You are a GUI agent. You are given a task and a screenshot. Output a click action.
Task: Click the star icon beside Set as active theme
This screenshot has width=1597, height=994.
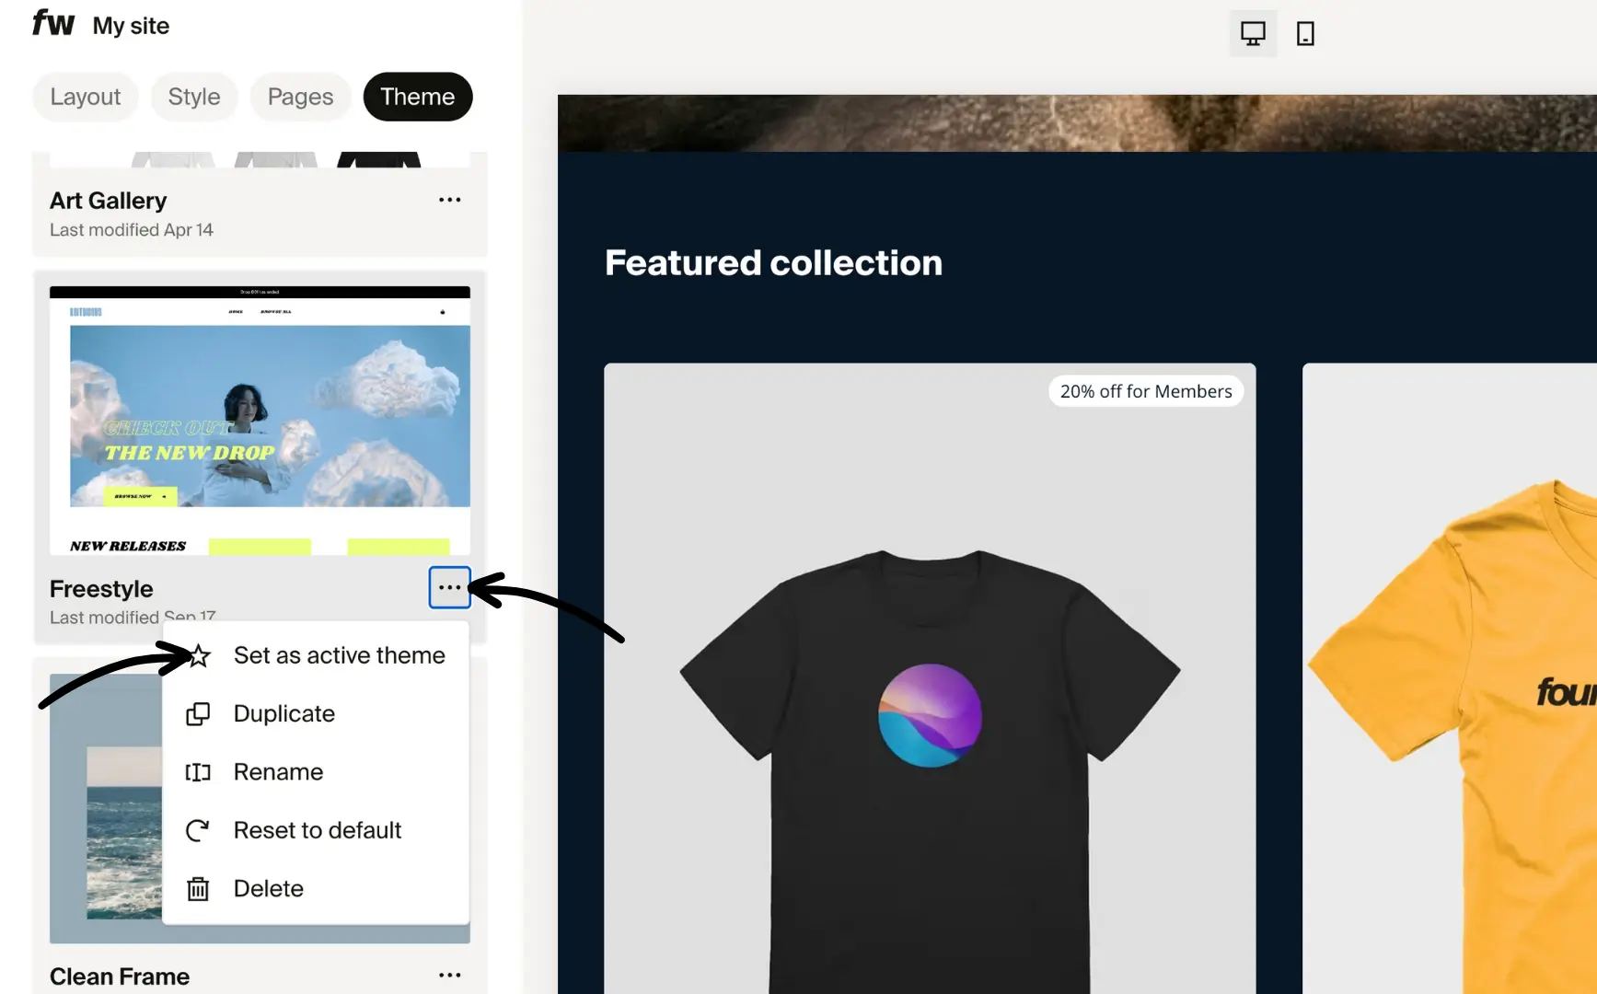coord(199,655)
